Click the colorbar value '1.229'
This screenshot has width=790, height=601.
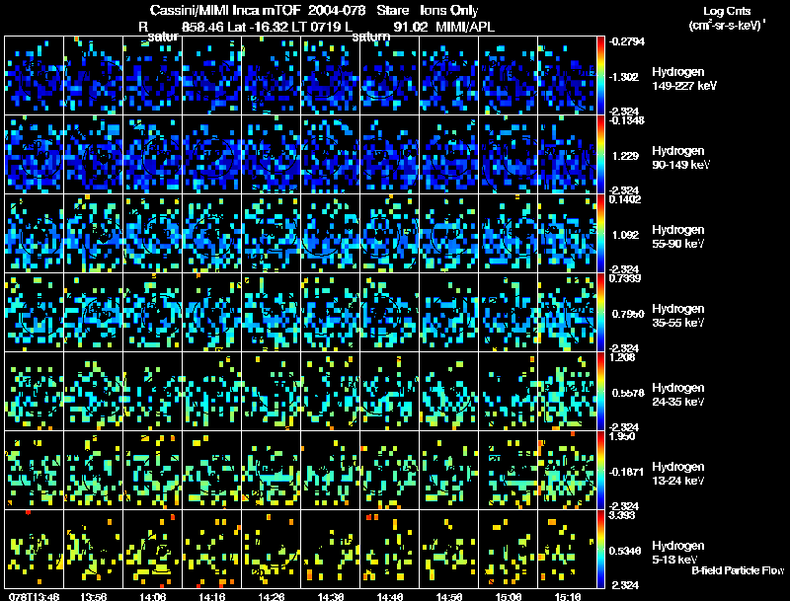coord(626,156)
